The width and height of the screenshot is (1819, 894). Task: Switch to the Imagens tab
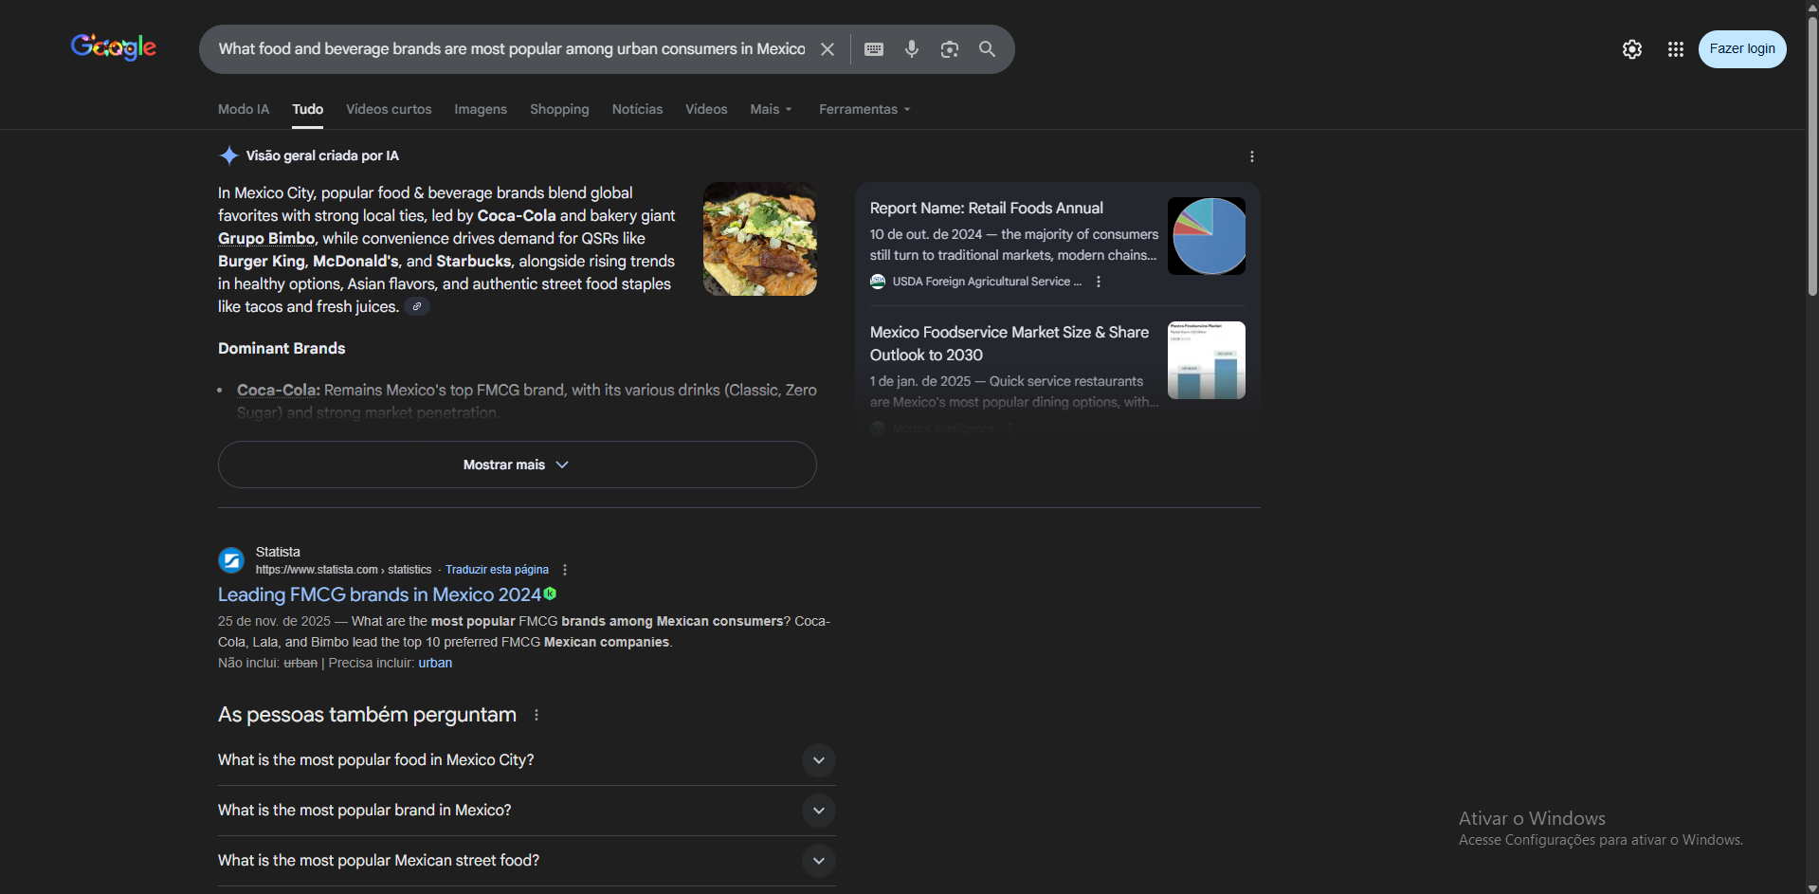click(480, 109)
